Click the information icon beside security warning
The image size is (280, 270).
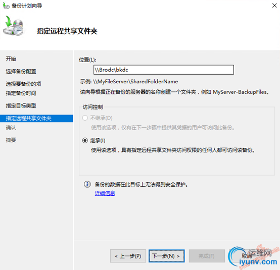(87, 184)
